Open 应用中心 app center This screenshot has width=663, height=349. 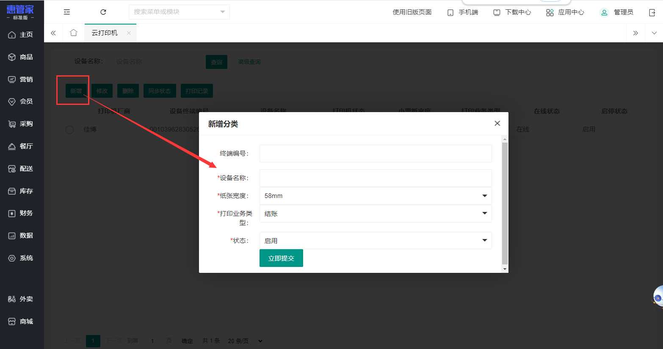tap(565, 12)
